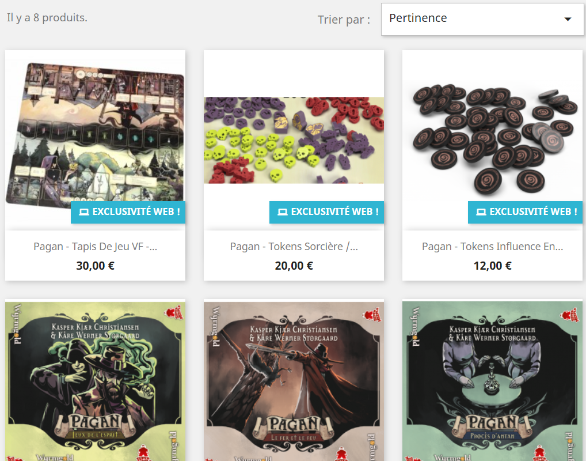Click the Pagan - Tapis De Jeu VF title
This screenshot has height=461, width=586.
(x=96, y=246)
